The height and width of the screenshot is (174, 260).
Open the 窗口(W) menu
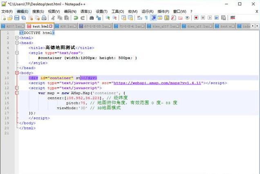pyautogui.click(x=179, y=11)
